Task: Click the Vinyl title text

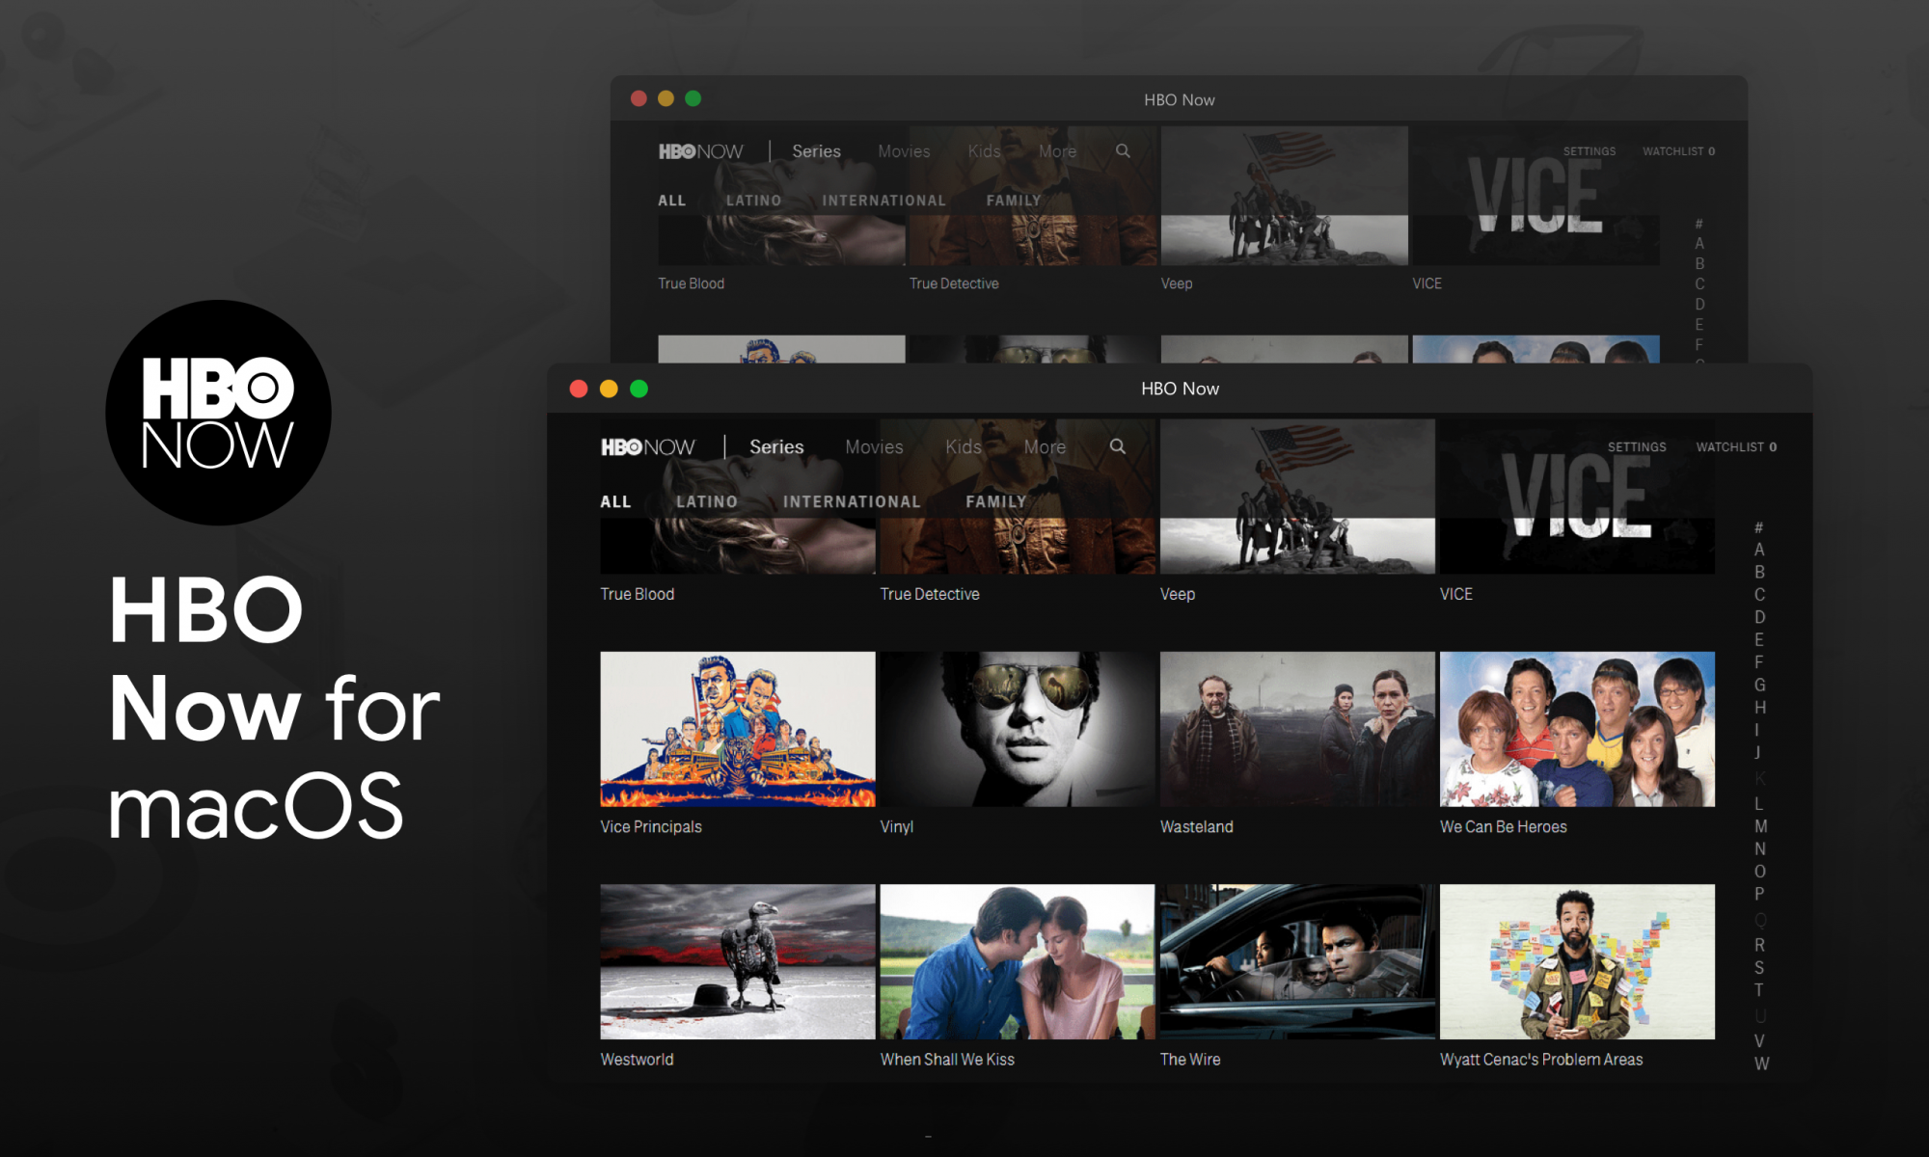Action: tap(896, 826)
